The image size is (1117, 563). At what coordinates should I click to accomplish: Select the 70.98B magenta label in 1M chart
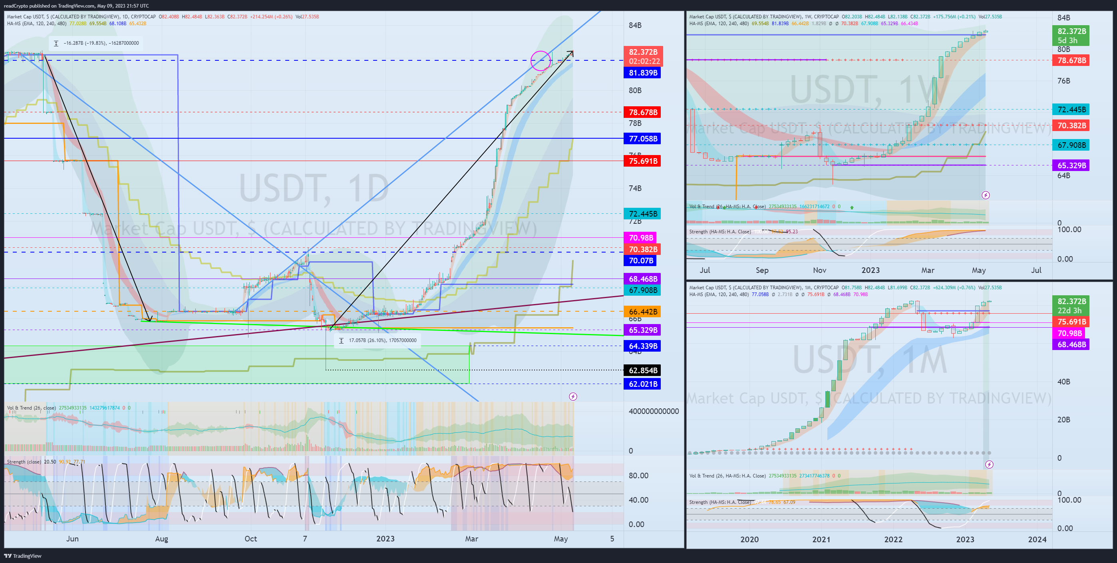click(1069, 333)
